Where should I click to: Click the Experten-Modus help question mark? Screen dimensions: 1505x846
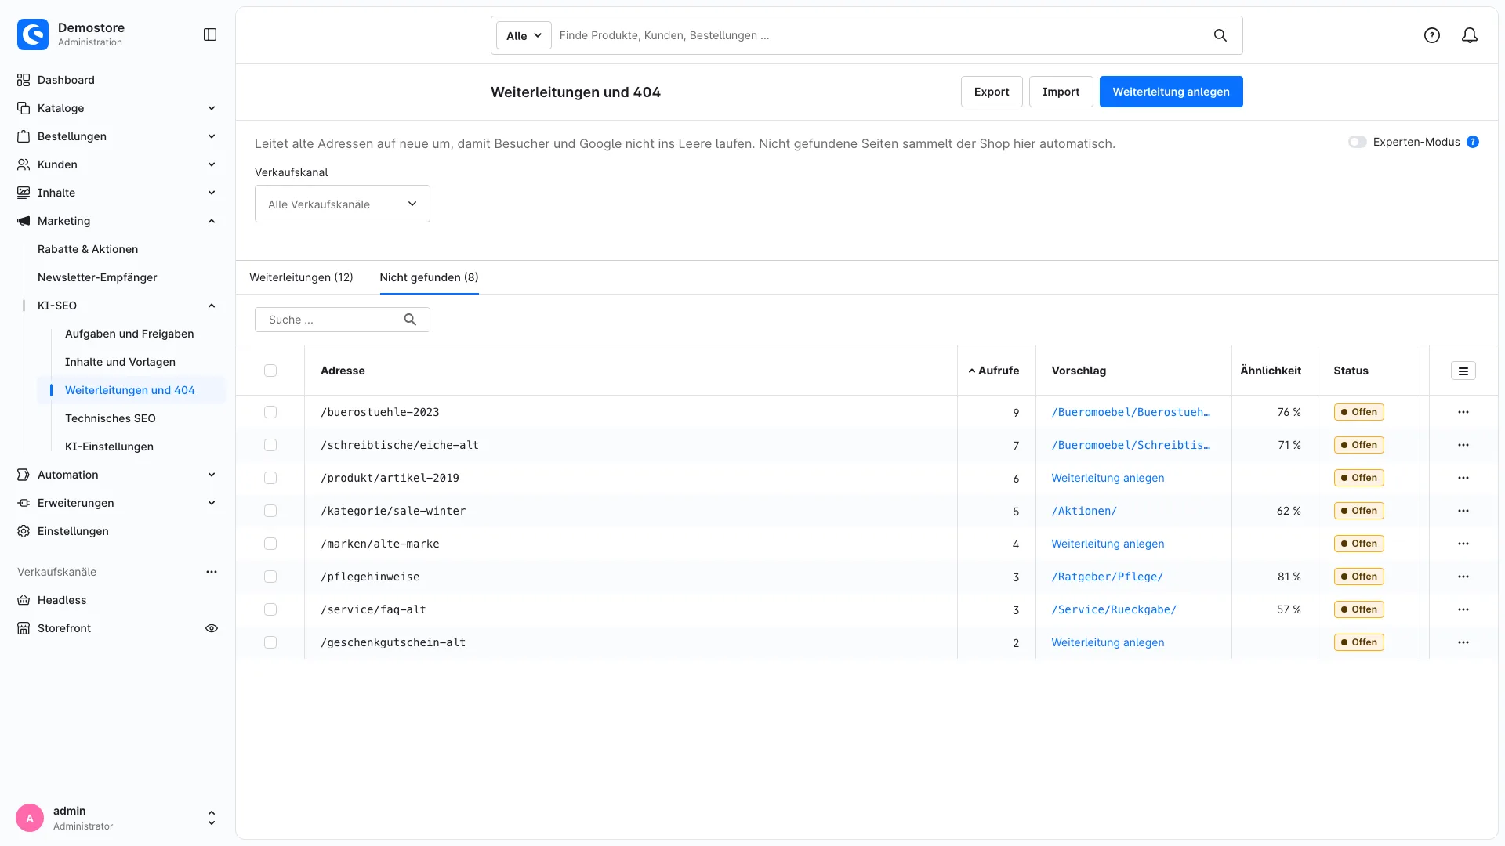(x=1473, y=142)
